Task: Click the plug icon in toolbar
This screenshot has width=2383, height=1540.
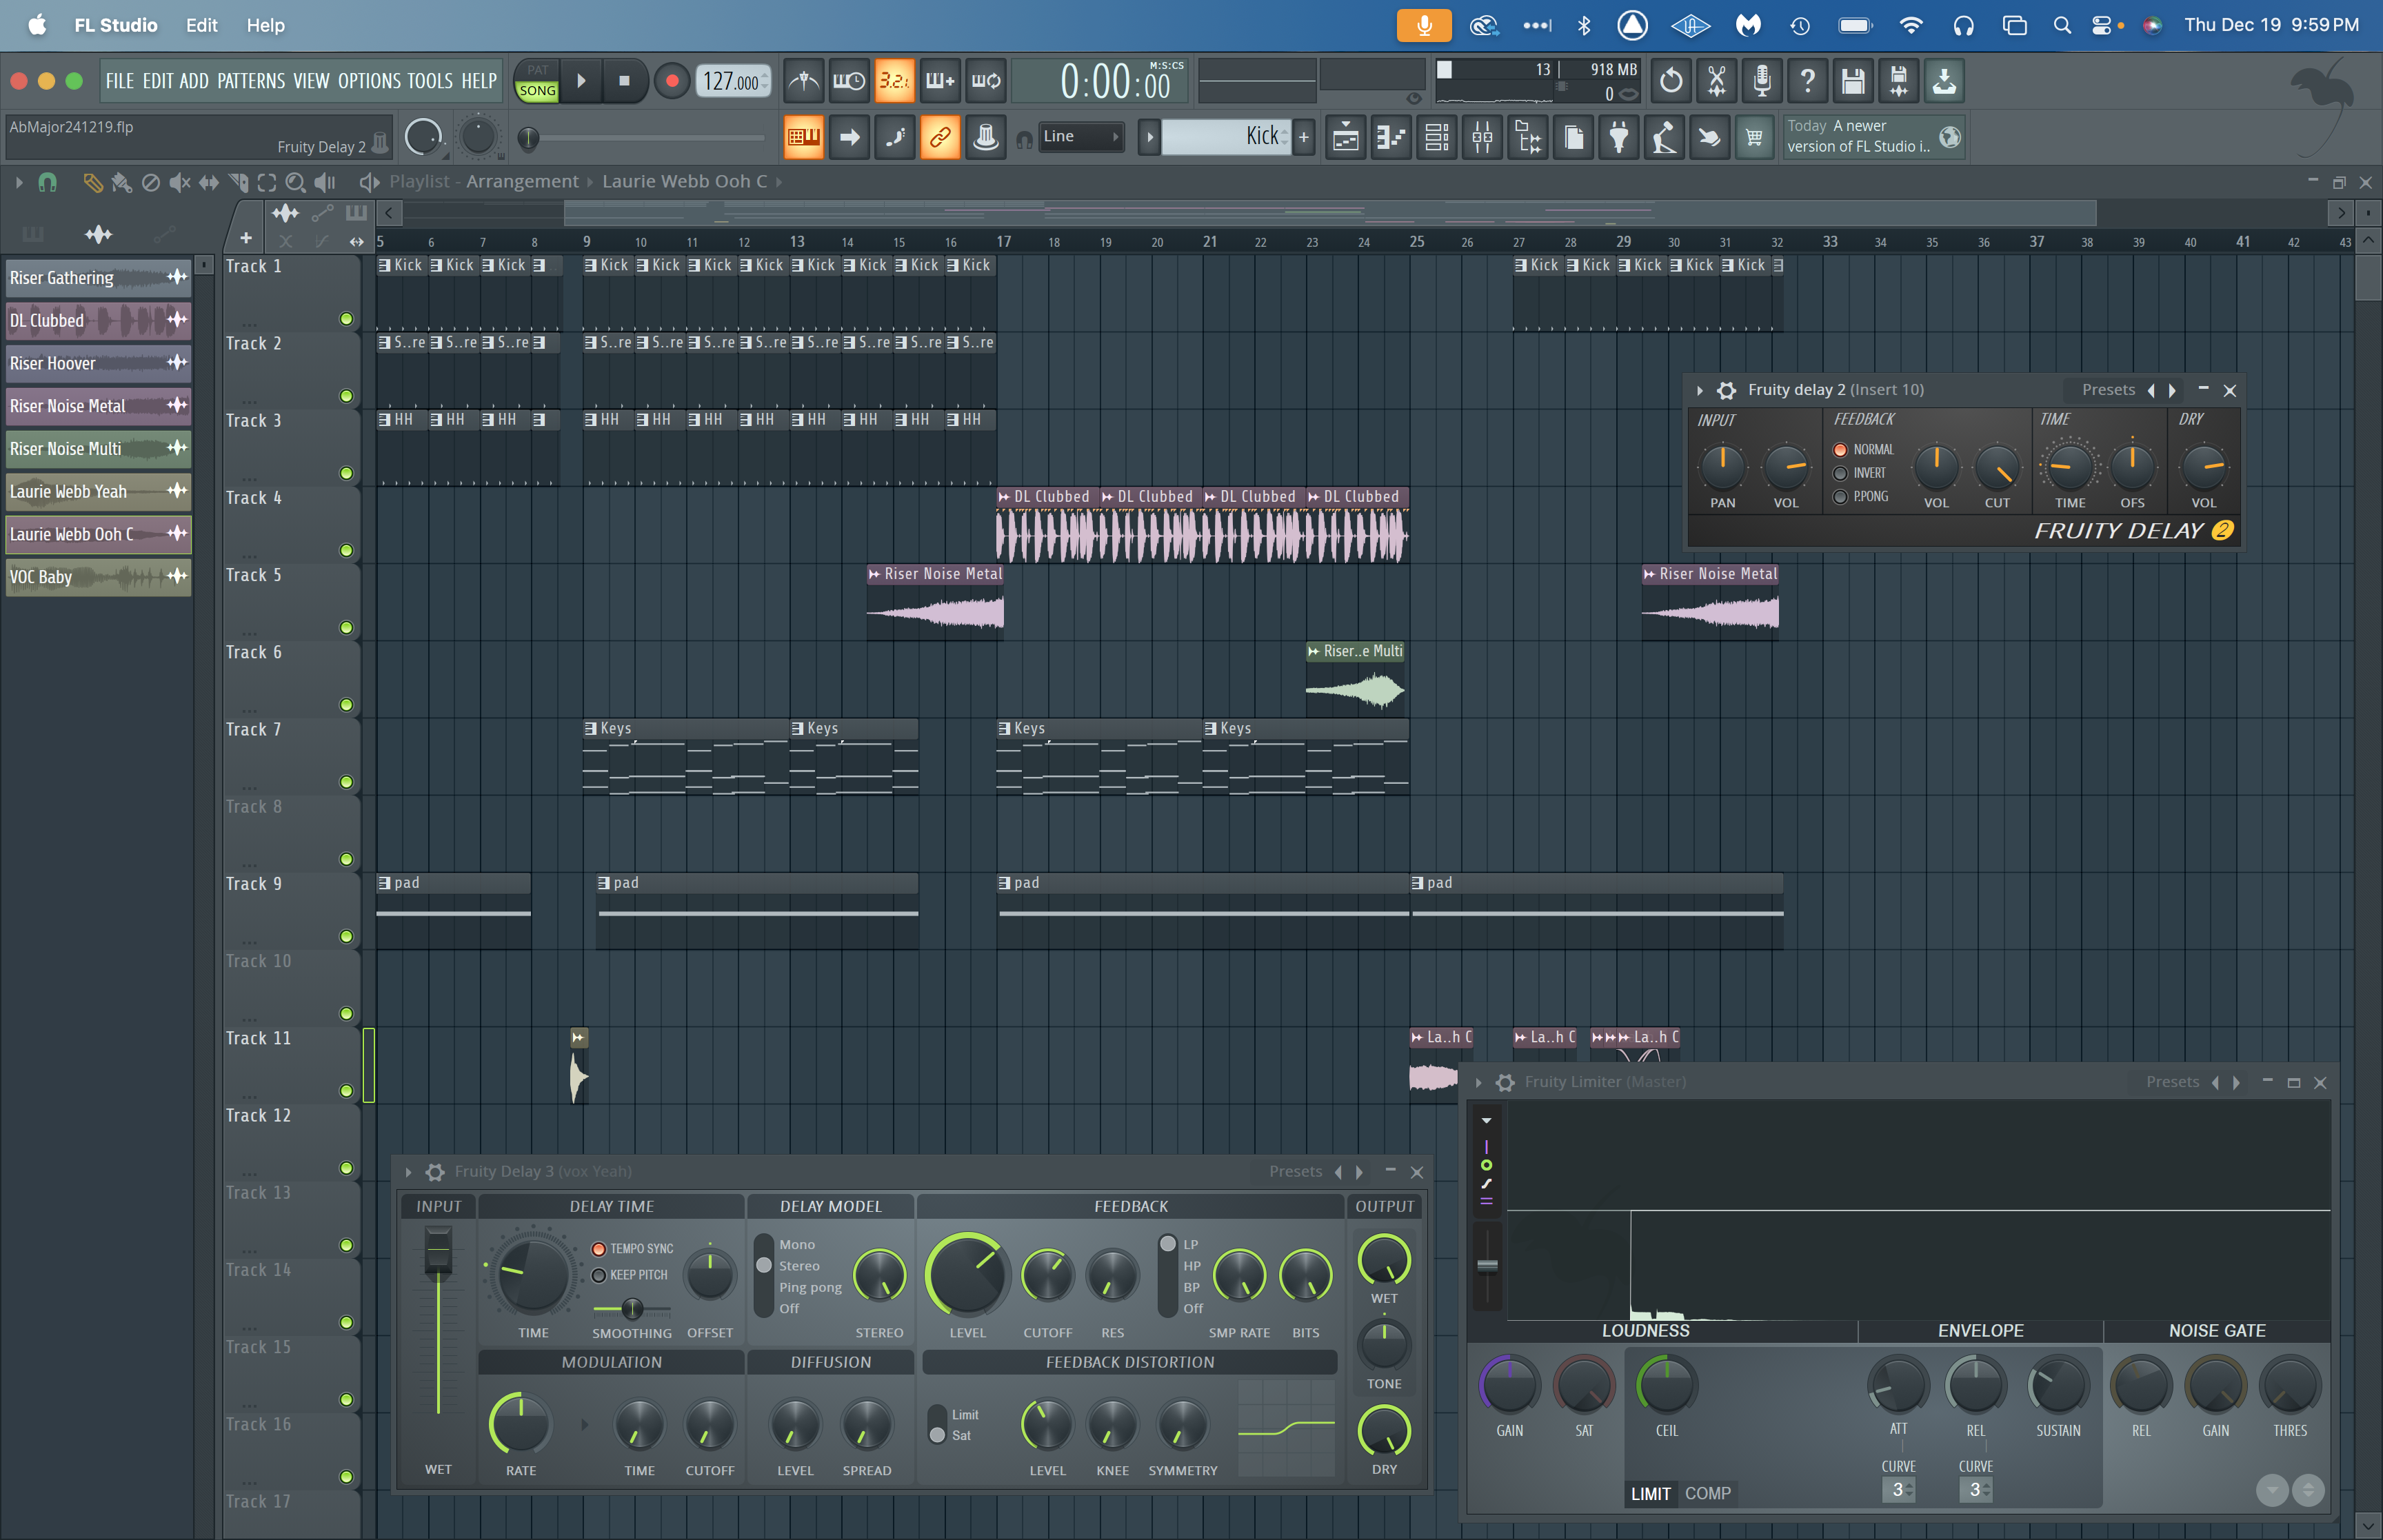Action: pos(1619,137)
